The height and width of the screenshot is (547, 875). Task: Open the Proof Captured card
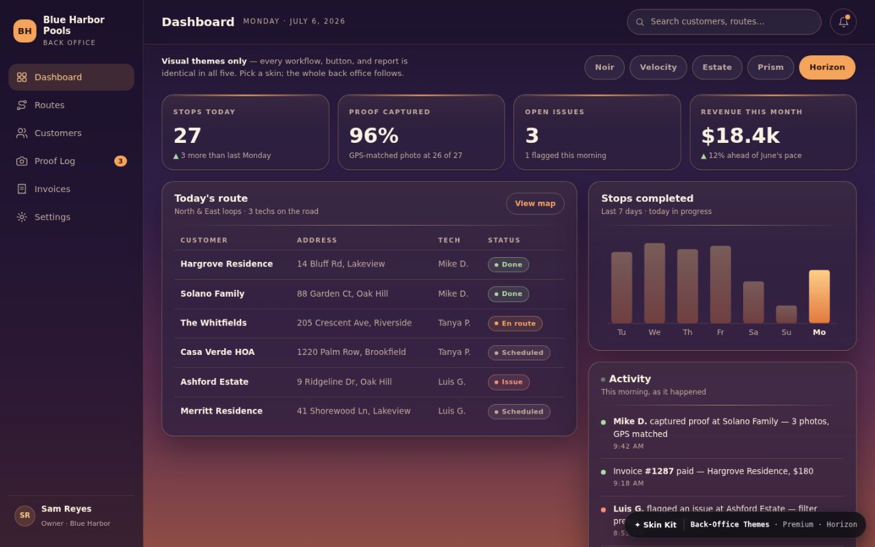tap(421, 133)
